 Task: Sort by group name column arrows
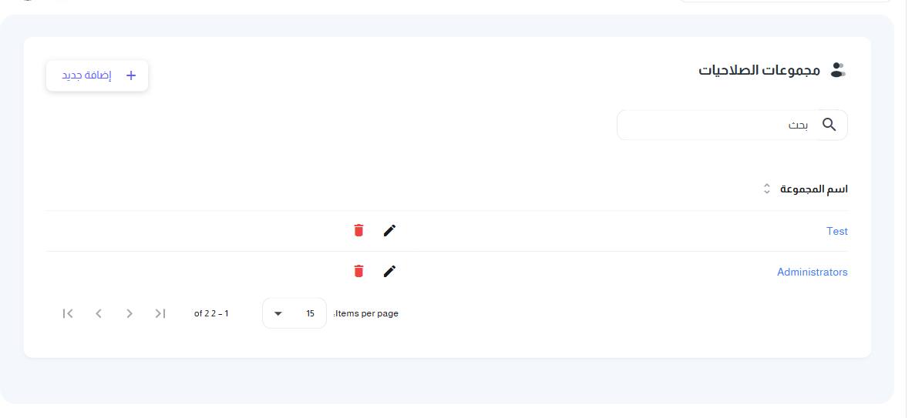tap(767, 189)
